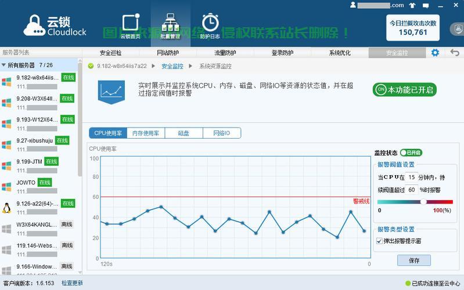Select server JOWTO in list
The image size is (464, 290).
pyautogui.click(x=39, y=187)
